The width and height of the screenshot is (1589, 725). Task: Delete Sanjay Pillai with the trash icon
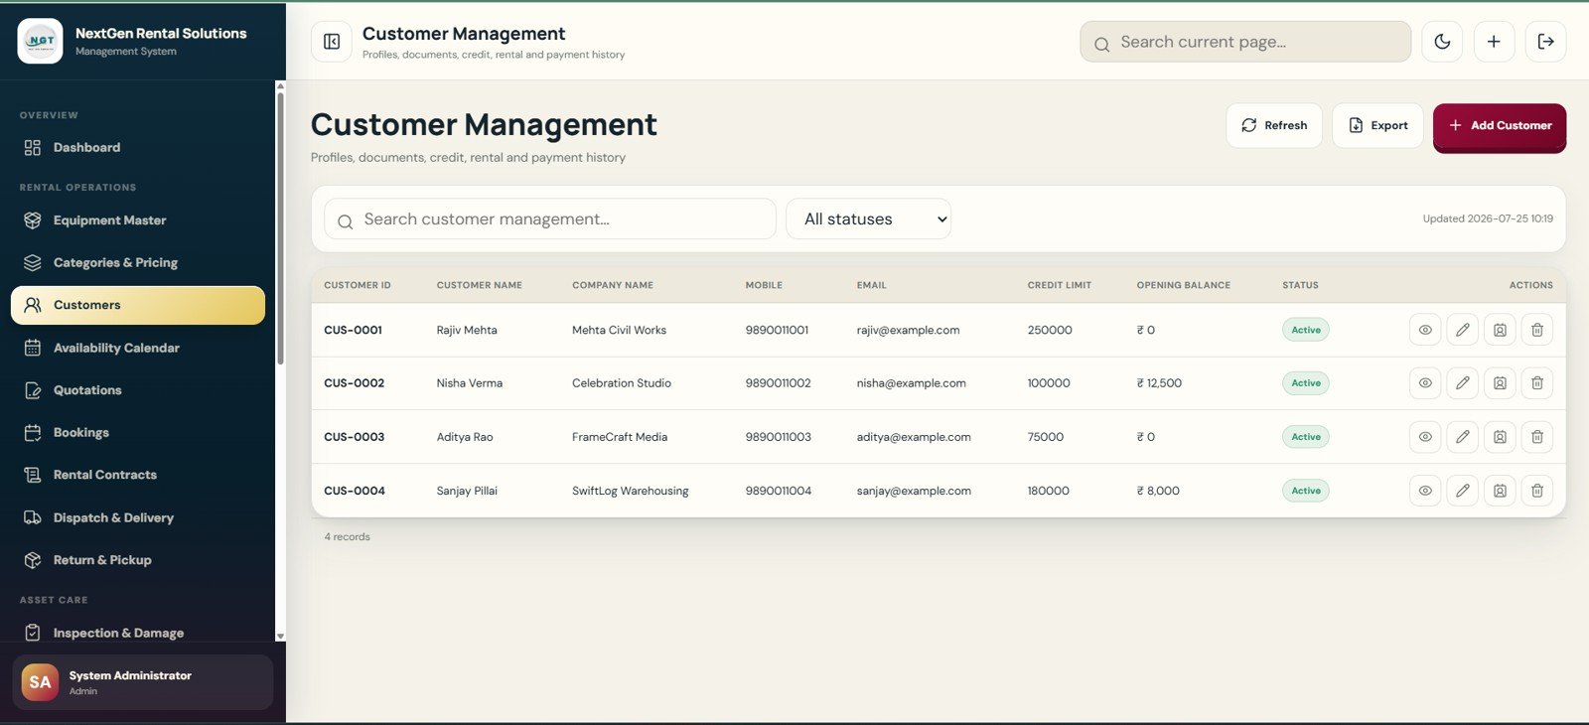(x=1537, y=490)
